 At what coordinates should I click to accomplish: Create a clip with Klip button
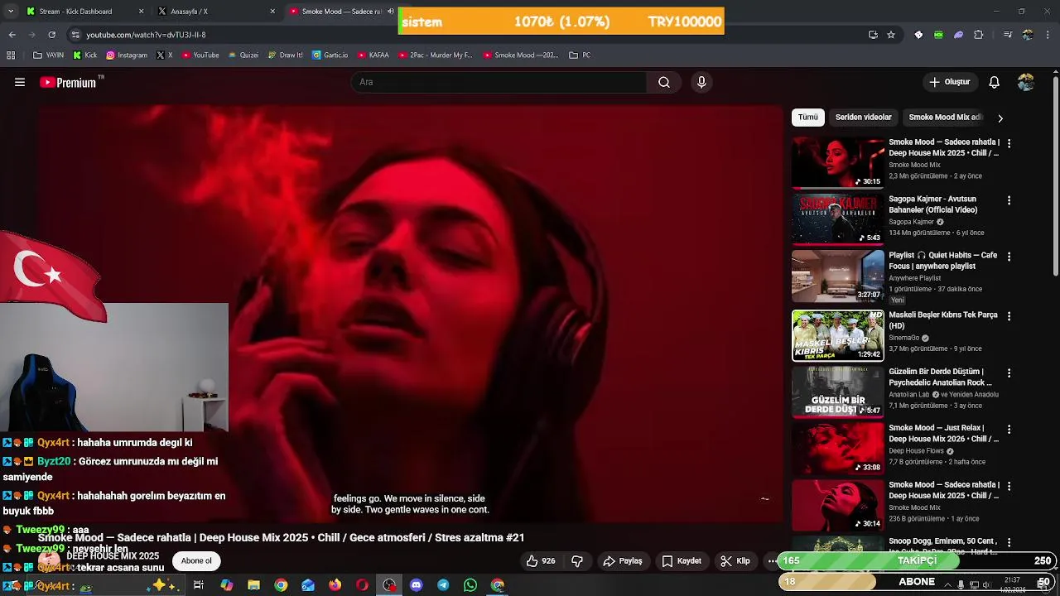pyautogui.click(x=735, y=561)
